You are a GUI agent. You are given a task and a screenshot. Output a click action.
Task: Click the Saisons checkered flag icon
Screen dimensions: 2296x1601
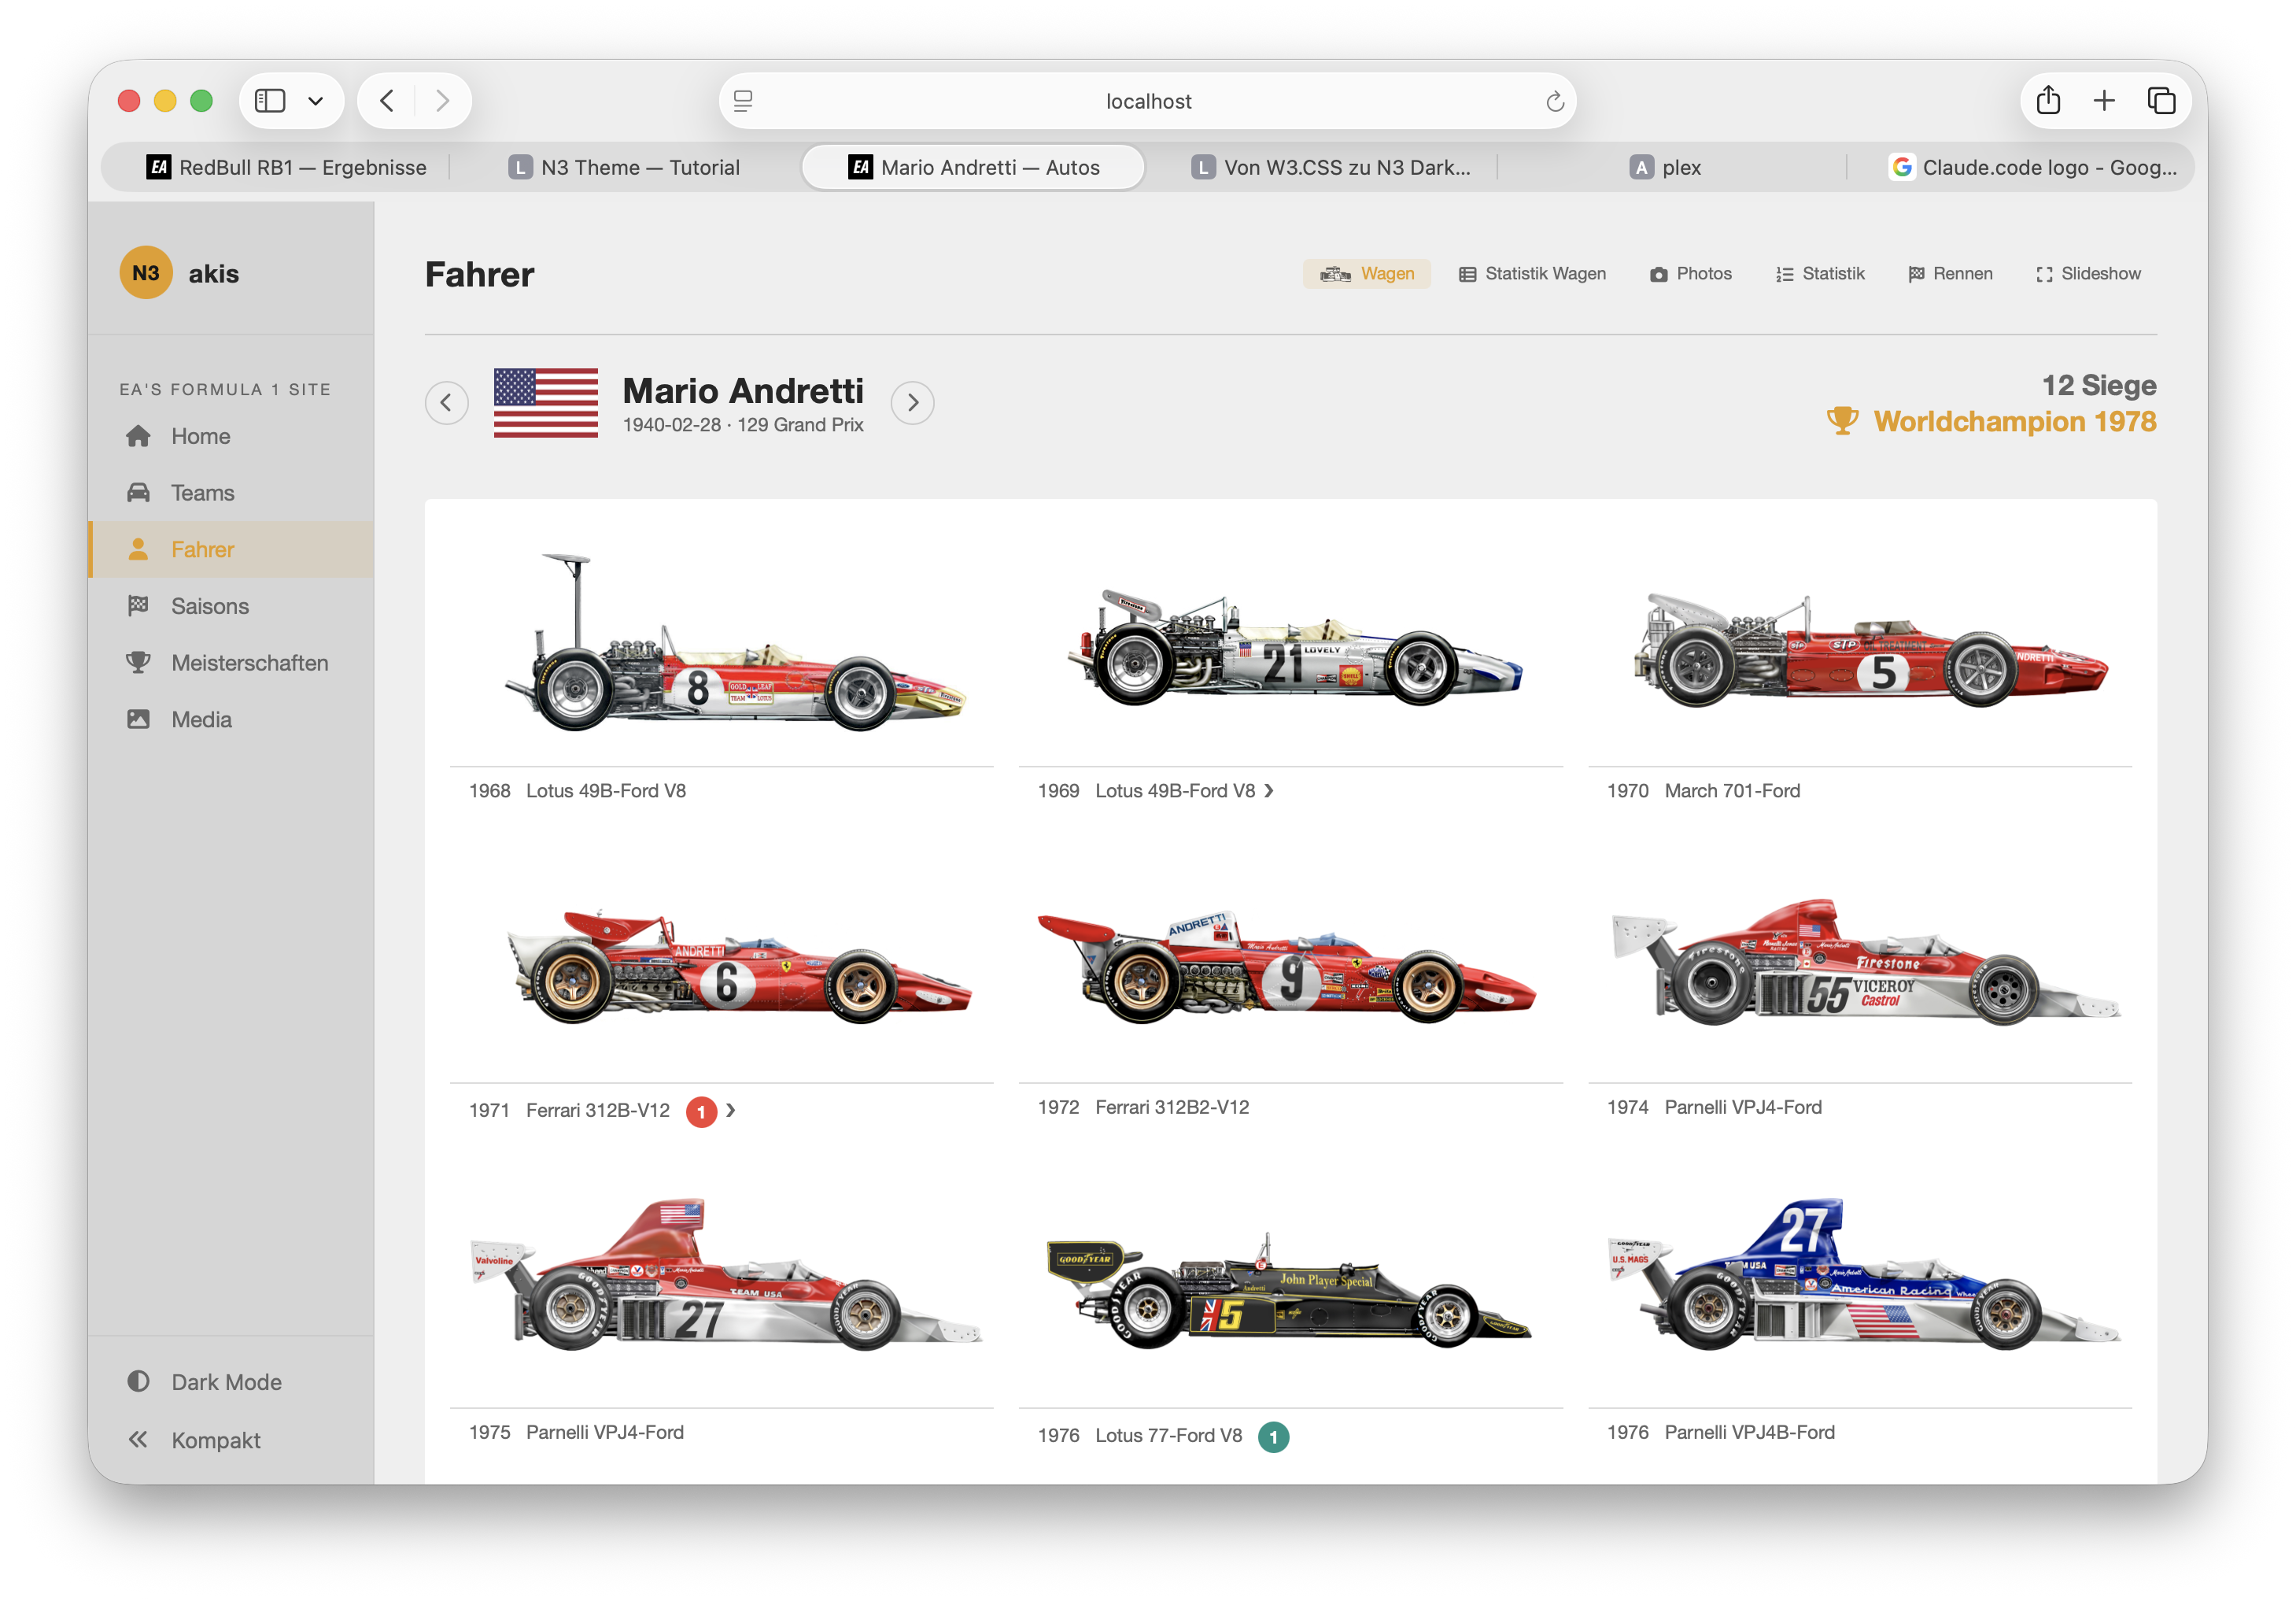point(138,605)
